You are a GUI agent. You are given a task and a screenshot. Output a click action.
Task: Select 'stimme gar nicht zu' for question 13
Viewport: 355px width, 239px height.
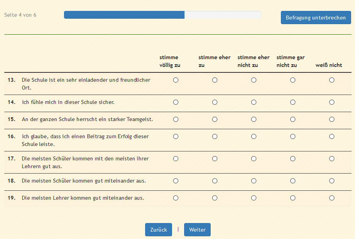coord(293,80)
